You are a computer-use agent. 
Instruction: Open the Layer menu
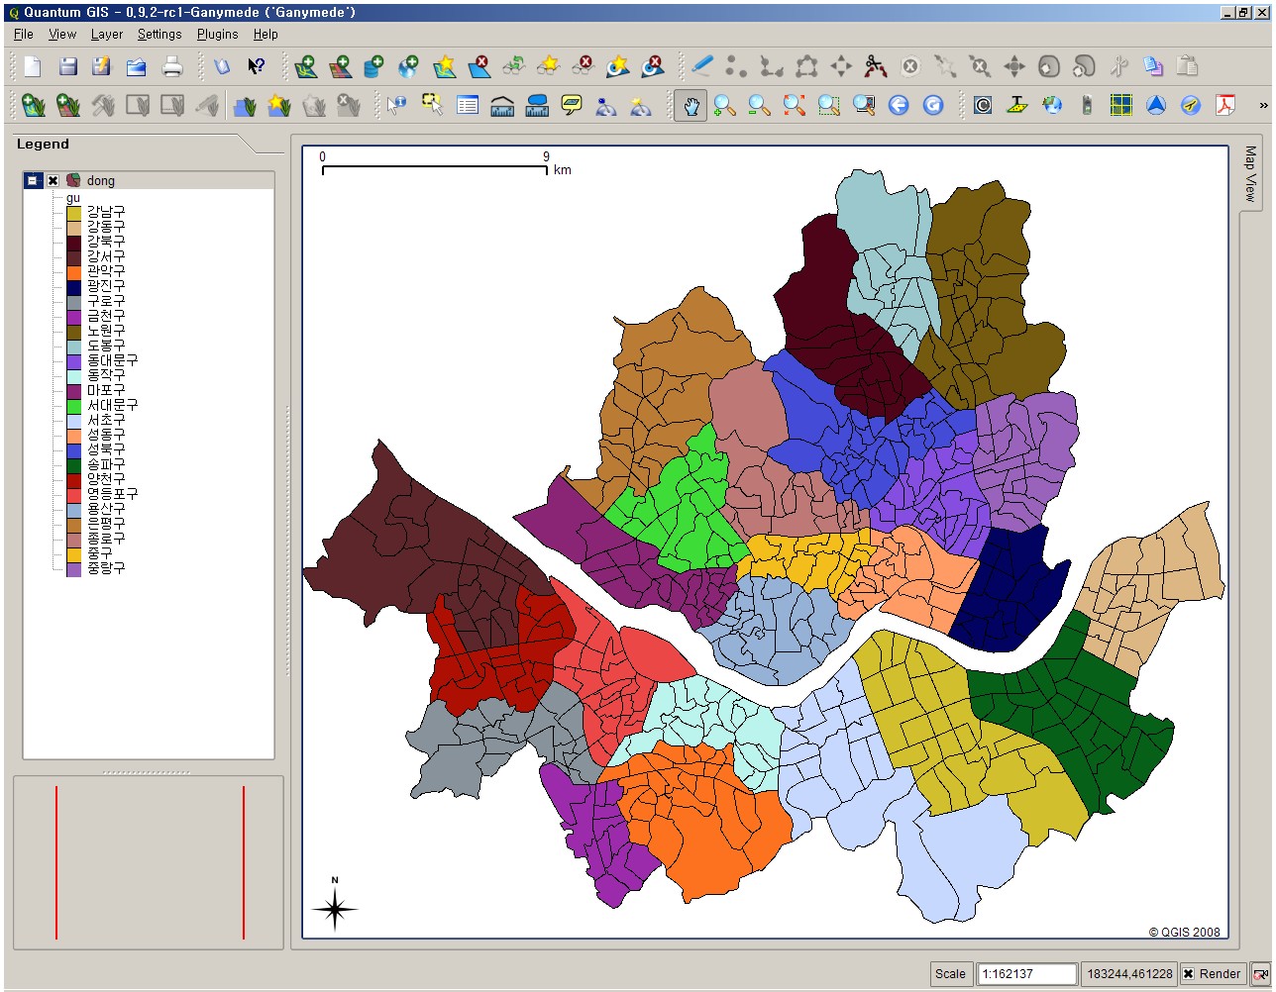[x=106, y=34]
